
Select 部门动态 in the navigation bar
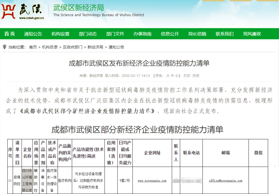click(x=88, y=34)
